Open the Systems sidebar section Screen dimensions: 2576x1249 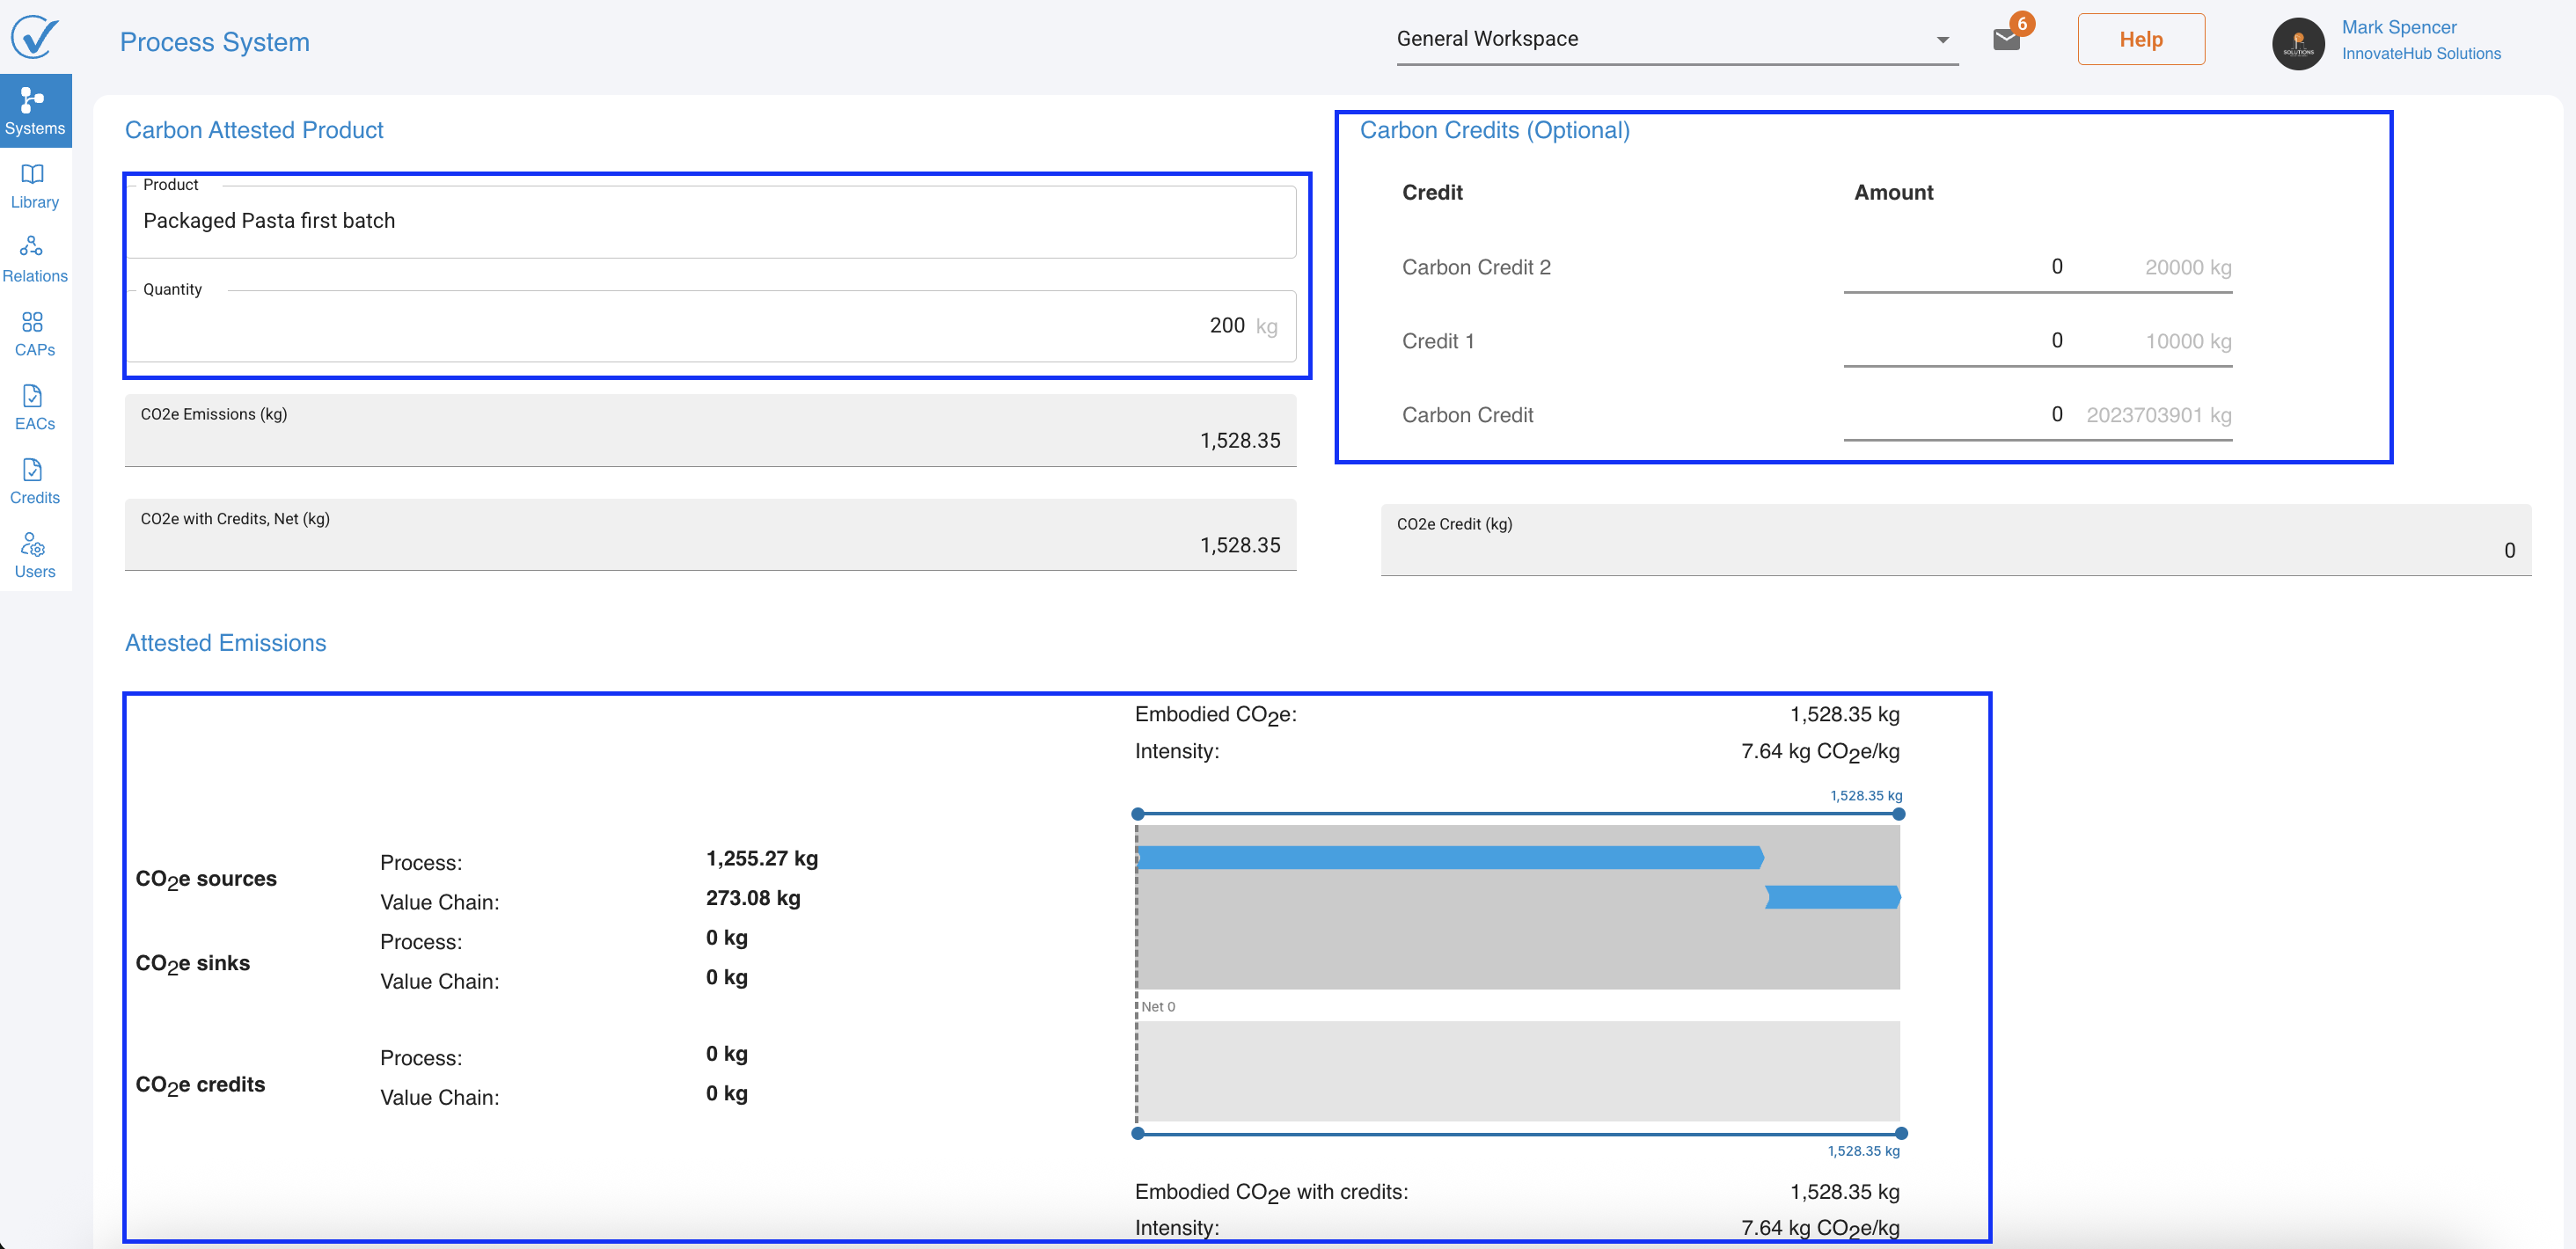(35, 111)
